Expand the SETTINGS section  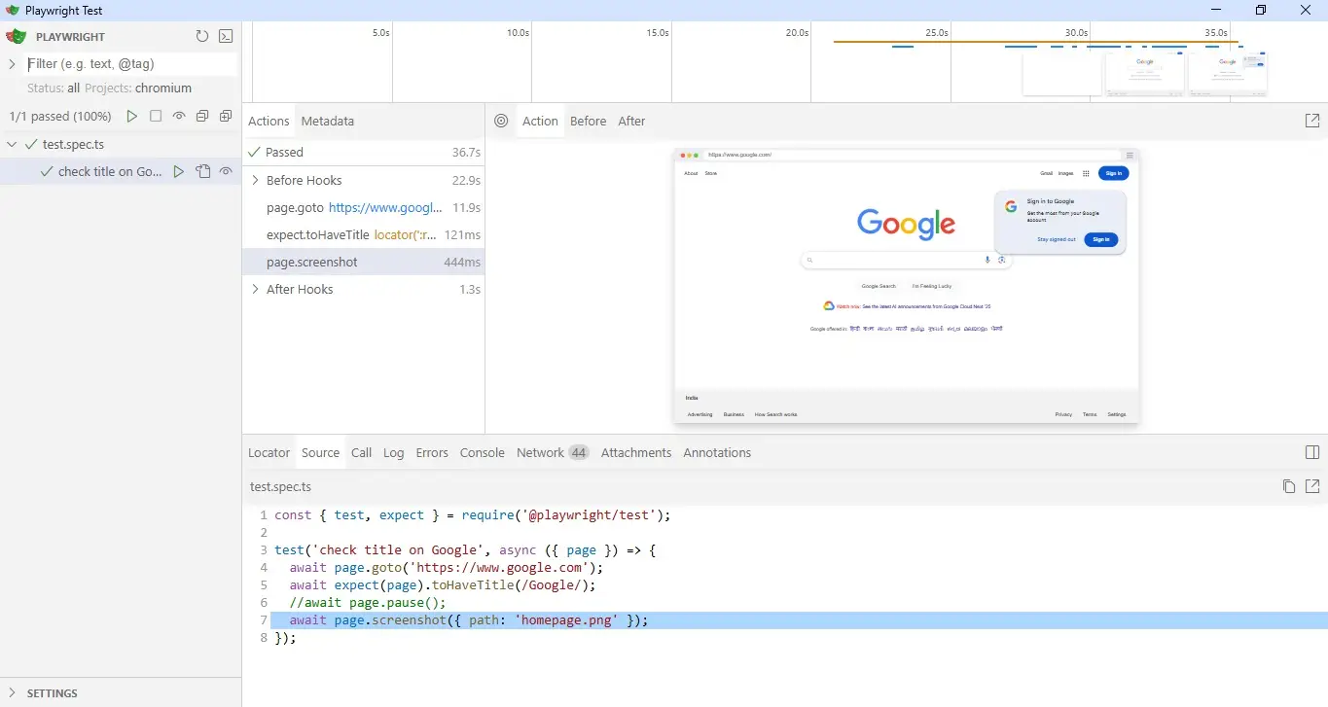[13, 693]
